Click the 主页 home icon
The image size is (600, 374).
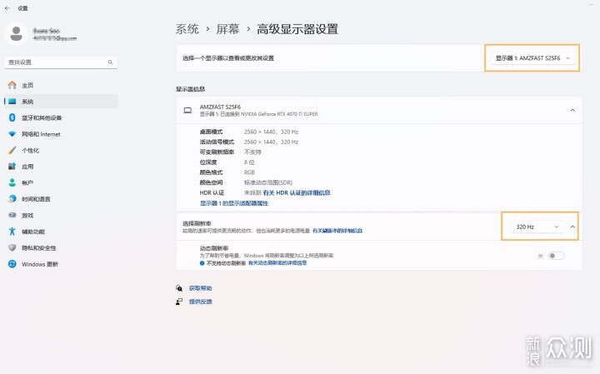(x=12, y=85)
